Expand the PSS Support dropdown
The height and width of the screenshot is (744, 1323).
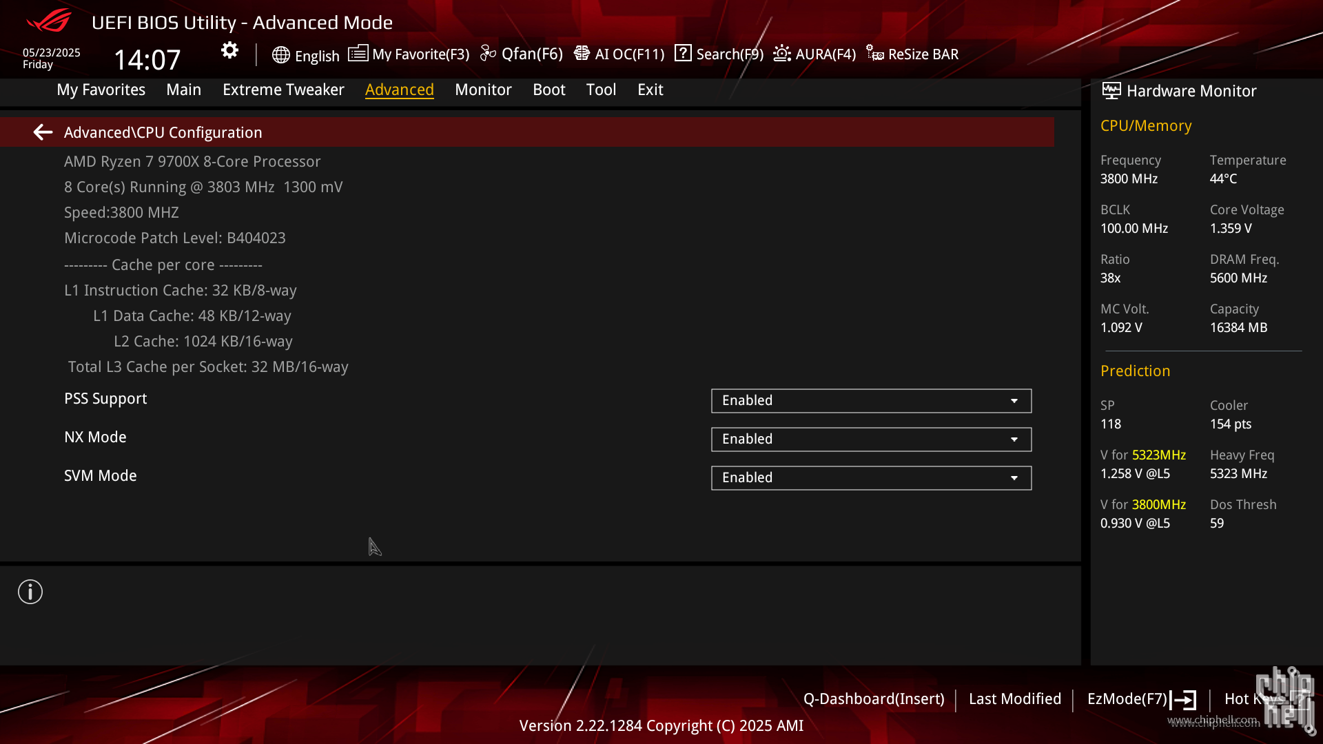tap(871, 401)
